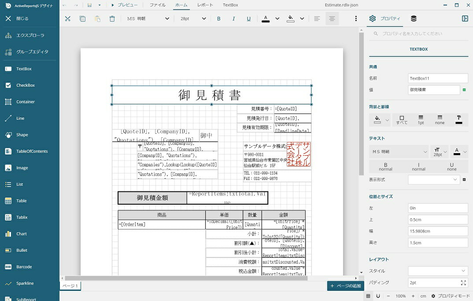
Task: Click the border color swatch in properties
Action: (458, 120)
